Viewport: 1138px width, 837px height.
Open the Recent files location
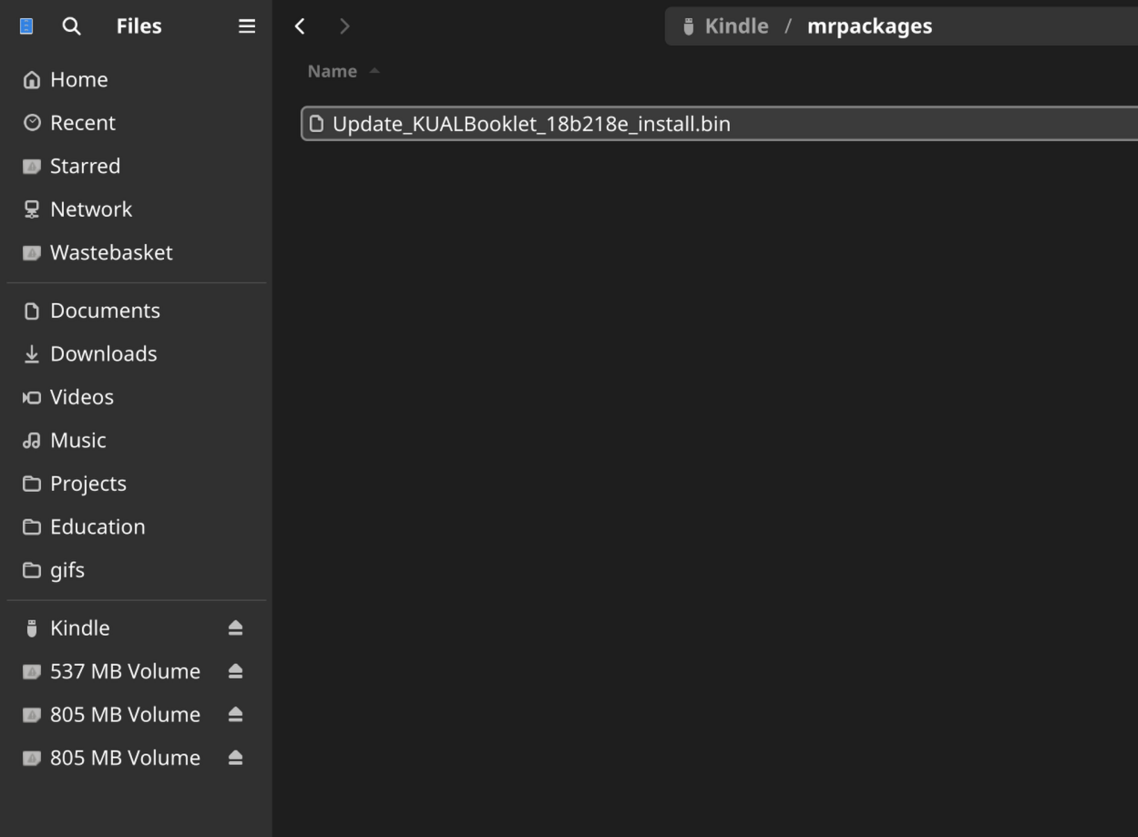pos(82,123)
